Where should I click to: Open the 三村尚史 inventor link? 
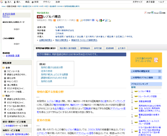(59, 34)
